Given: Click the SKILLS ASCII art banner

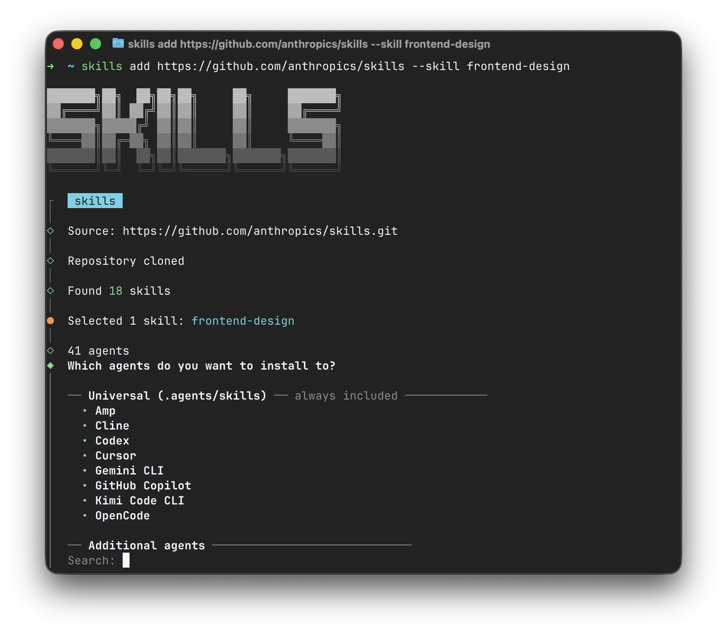Looking at the screenshot, I should [196, 130].
